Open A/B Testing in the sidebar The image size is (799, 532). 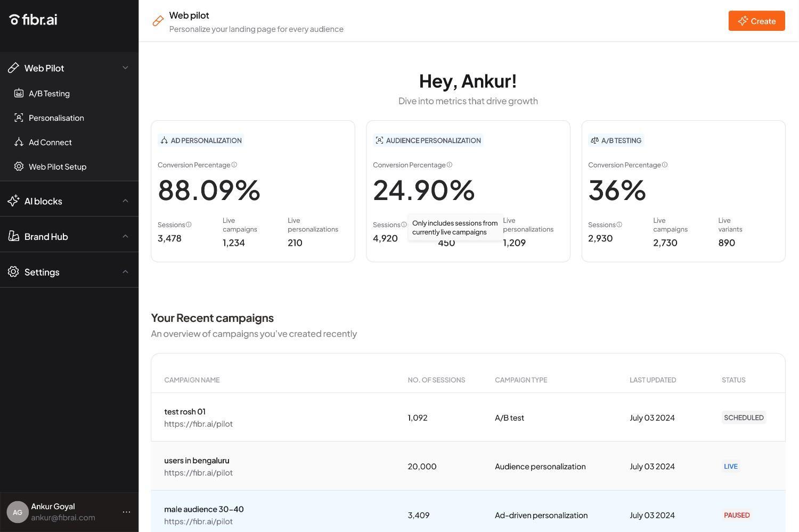click(x=49, y=94)
